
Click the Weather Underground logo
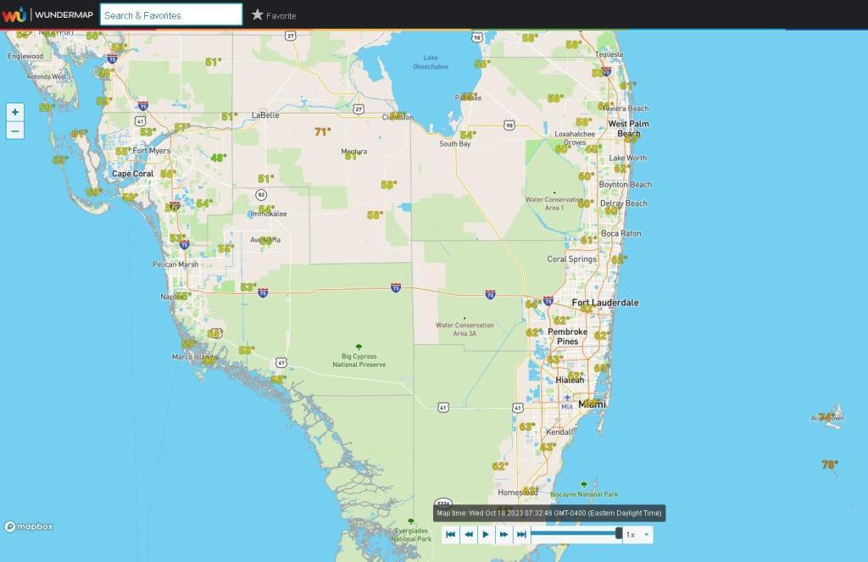point(14,14)
